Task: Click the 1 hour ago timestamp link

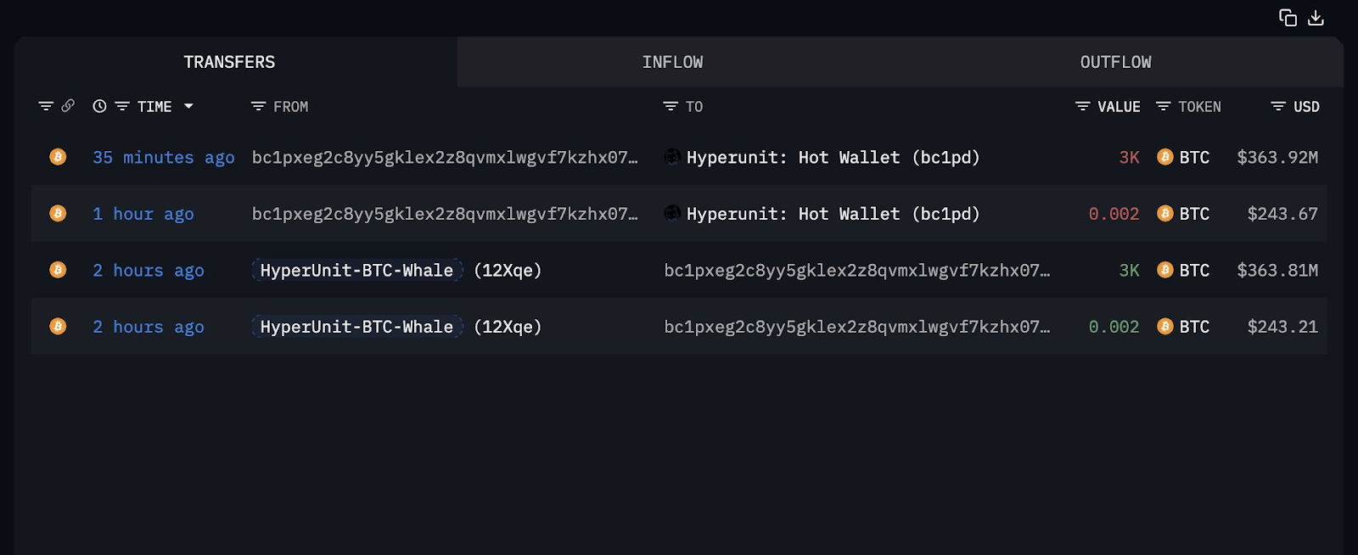Action: 143,214
